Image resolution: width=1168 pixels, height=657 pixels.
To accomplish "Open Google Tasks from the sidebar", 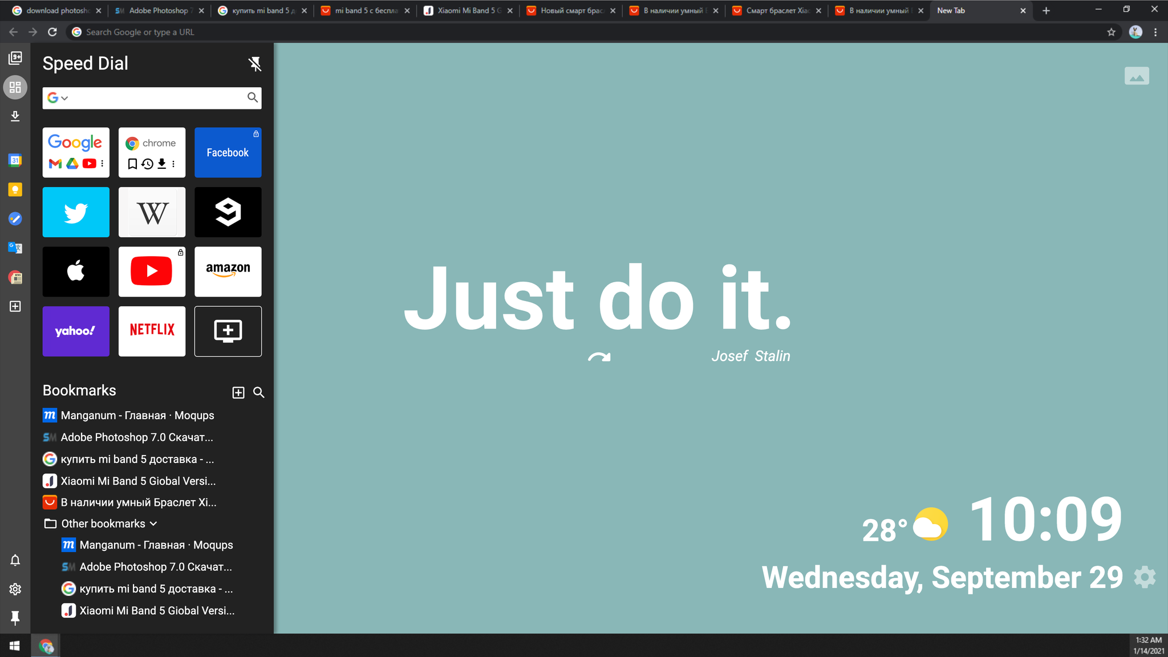I will point(15,218).
